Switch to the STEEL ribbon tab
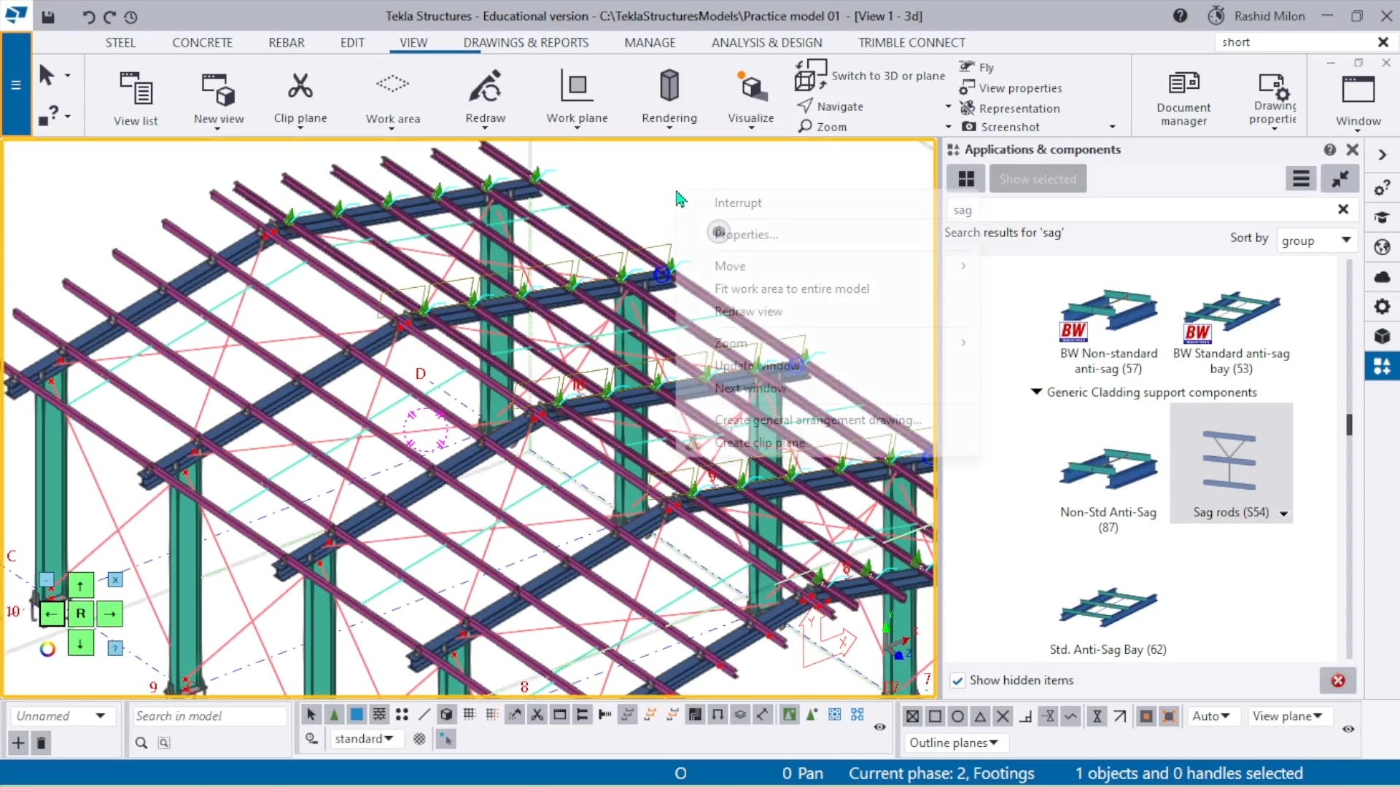The image size is (1400, 787). [x=120, y=42]
